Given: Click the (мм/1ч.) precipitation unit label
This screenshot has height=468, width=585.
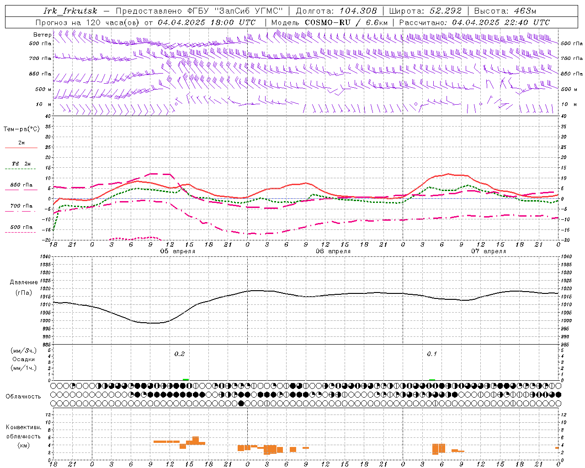Looking at the screenshot, I should (23, 368).
